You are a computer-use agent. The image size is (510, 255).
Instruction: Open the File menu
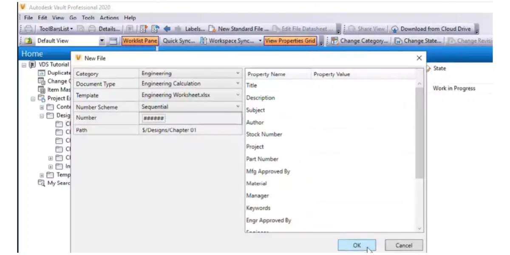tap(28, 18)
